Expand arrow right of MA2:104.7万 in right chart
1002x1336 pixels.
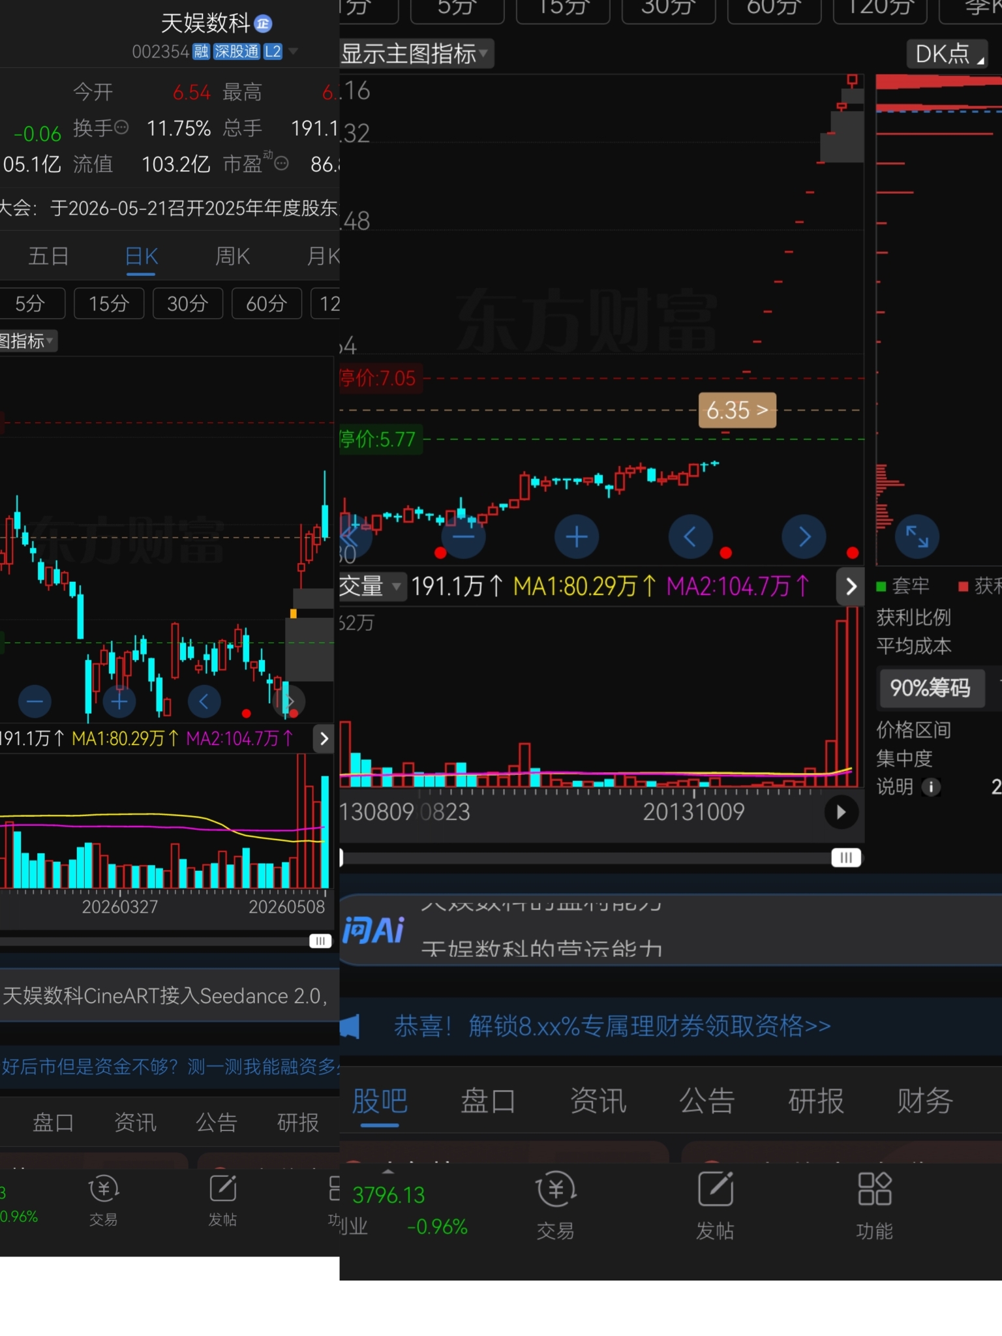click(851, 586)
